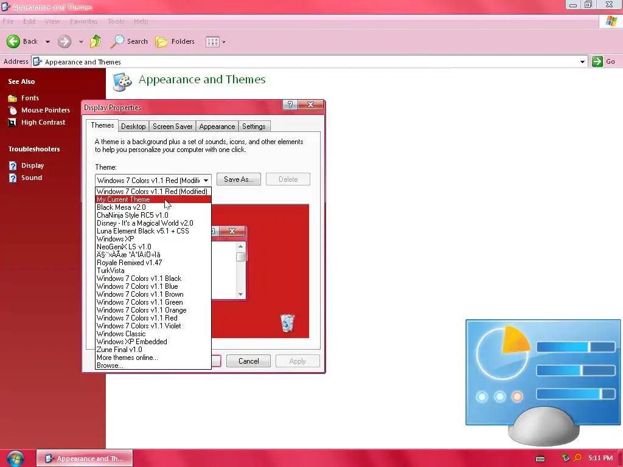The width and height of the screenshot is (623, 467).
Task: Click the Delete button
Action: tap(288, 179)
